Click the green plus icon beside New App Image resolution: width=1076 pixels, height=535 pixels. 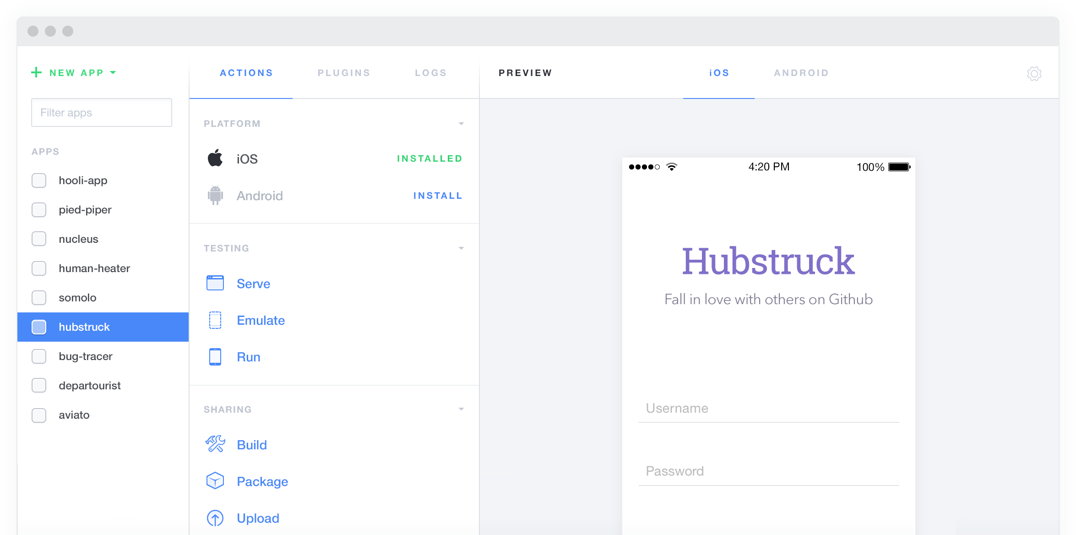click(x=36, y=72)
